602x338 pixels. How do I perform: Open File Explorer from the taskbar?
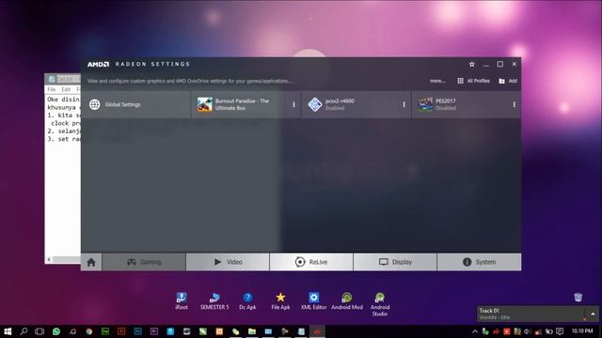[x=252, y=331]
